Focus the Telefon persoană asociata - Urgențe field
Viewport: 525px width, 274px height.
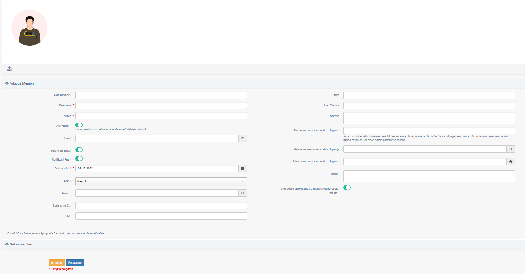click(x=425, y=149)
